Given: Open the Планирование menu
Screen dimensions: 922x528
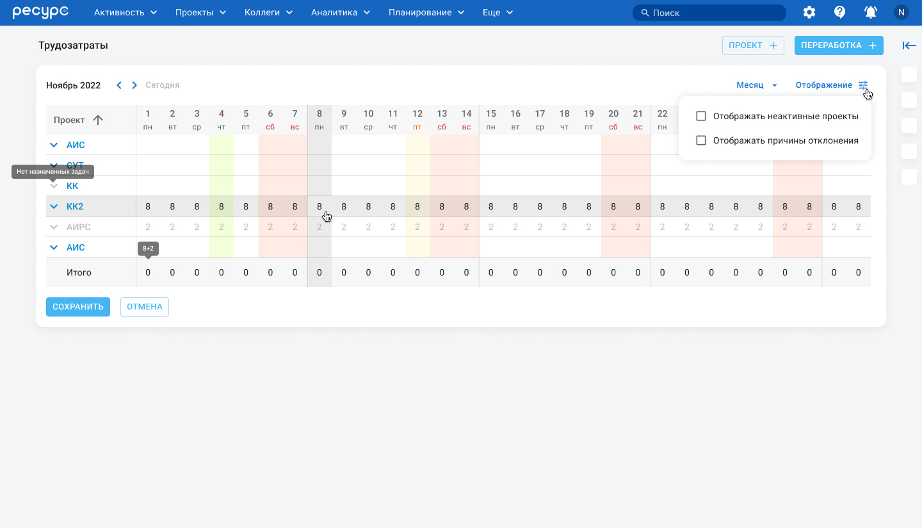Looking at the screenshot, I should [x=426, y=12].
